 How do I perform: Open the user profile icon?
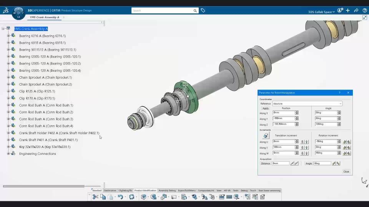tap(339, 10)
